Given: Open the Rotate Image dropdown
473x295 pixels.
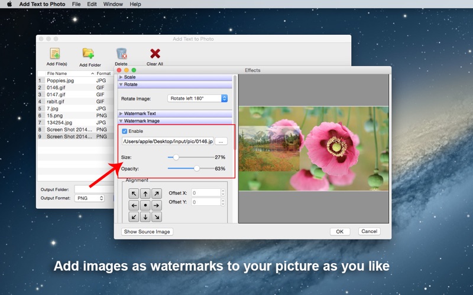Looking at the screenshot, I should click(197, 99).
